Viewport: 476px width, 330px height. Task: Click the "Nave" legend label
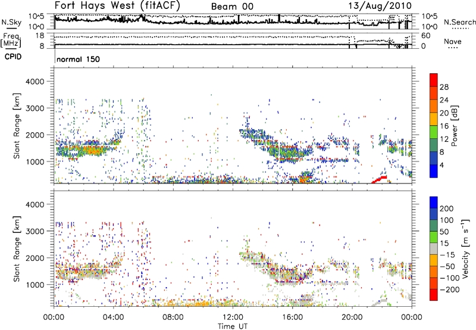click(453, 41)
